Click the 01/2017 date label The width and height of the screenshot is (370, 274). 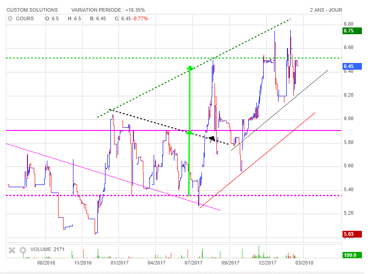click(x=119, y=263)
